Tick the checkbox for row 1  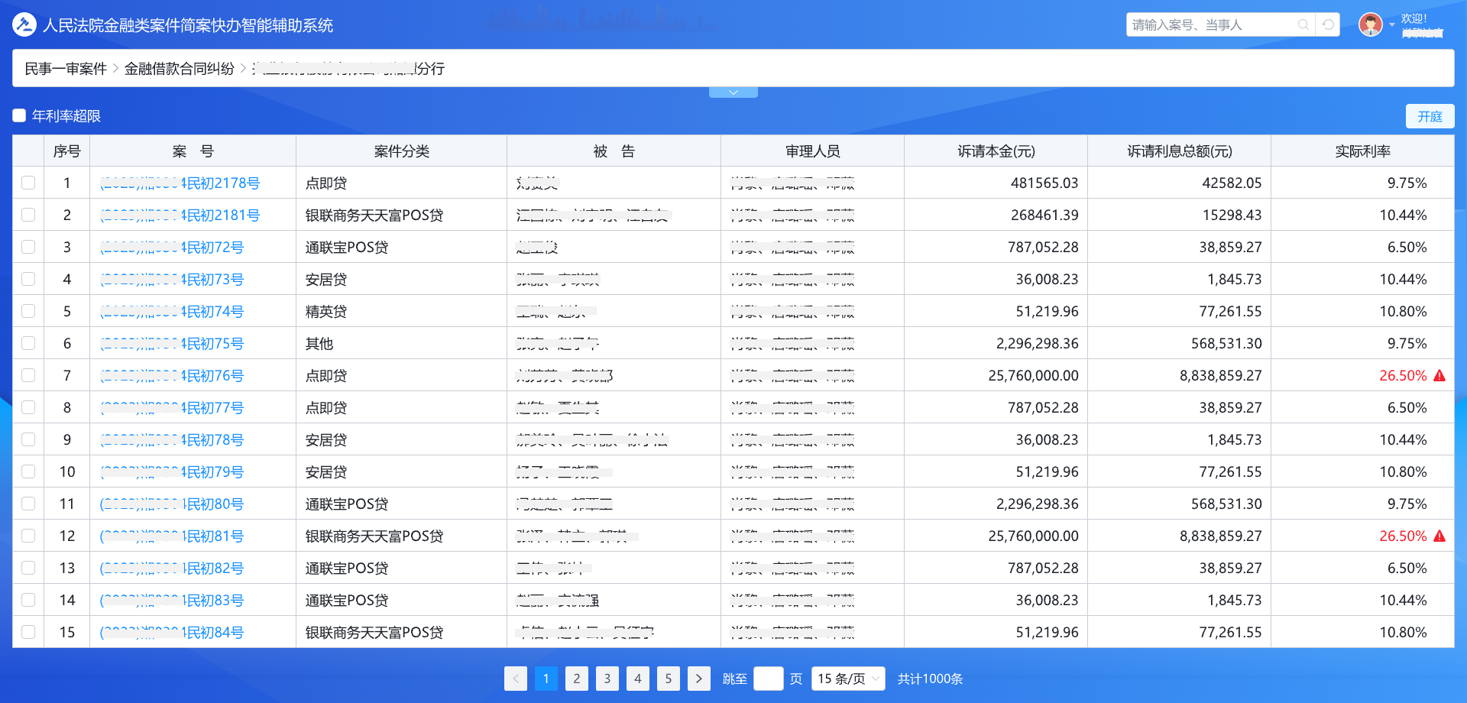pyautogui.click(x=28, y=183)
